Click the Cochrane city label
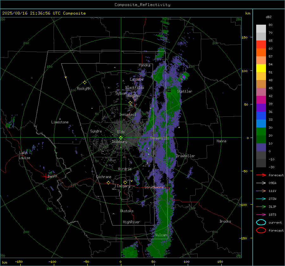The width and height of the screenshot is (285, 266). (104, 177)
